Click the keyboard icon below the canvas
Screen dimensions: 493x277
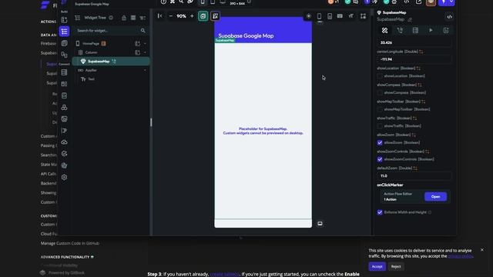[x=320, y=224]
